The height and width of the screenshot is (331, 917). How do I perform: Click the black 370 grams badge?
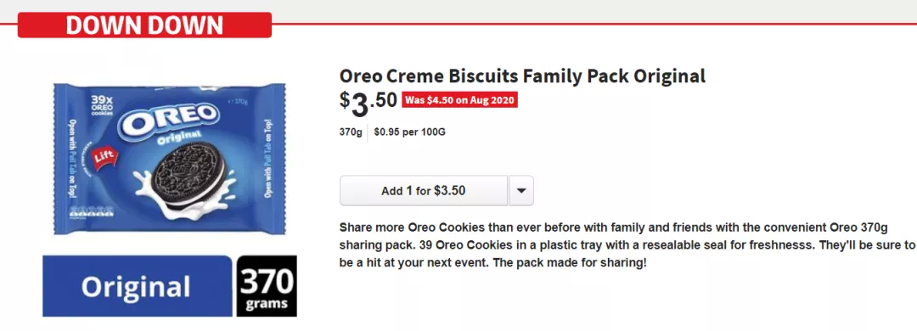pyautogui.click(x=267, y=286)
